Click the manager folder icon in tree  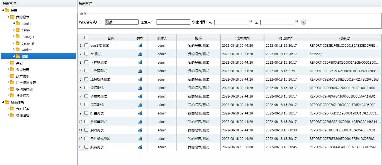click(18, 36)
